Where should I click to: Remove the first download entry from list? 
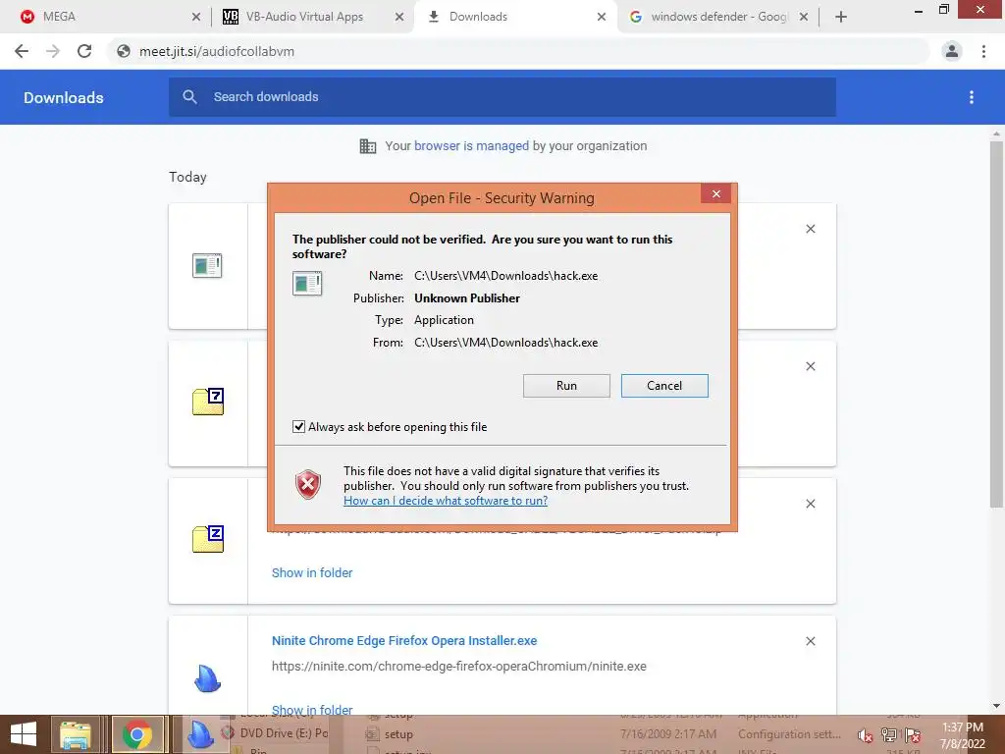point(810,229)
